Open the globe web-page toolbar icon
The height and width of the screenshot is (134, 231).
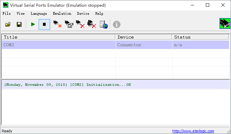103,24
